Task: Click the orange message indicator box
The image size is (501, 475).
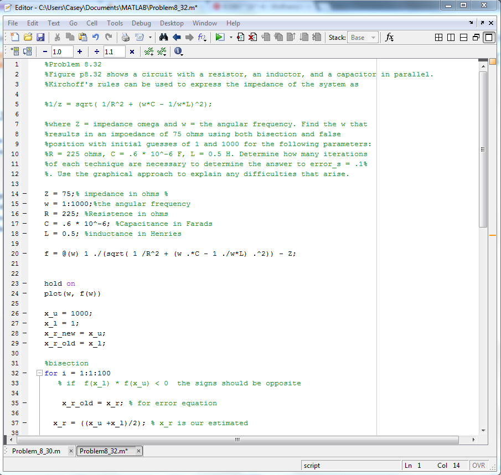Action: coord(492,61)
